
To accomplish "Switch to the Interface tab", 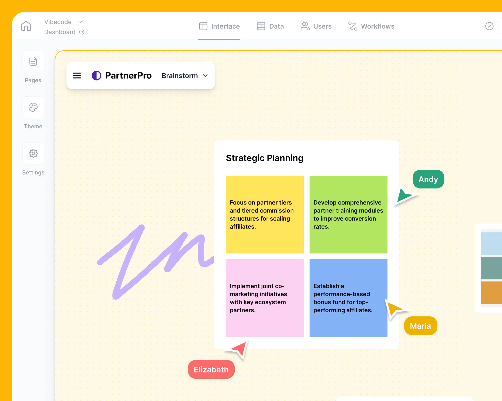I will (x=219, y=26).
